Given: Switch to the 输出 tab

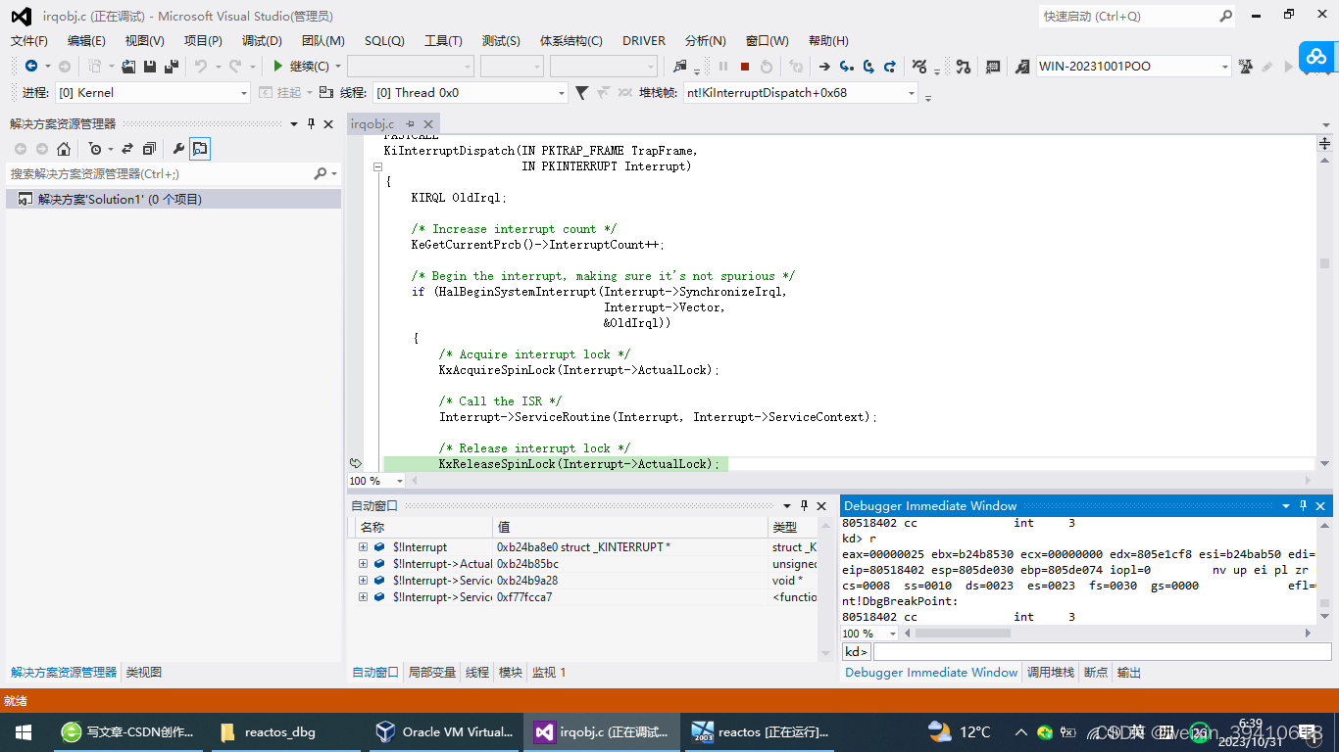Looking at the screenshot, I should coord(1129,672).
